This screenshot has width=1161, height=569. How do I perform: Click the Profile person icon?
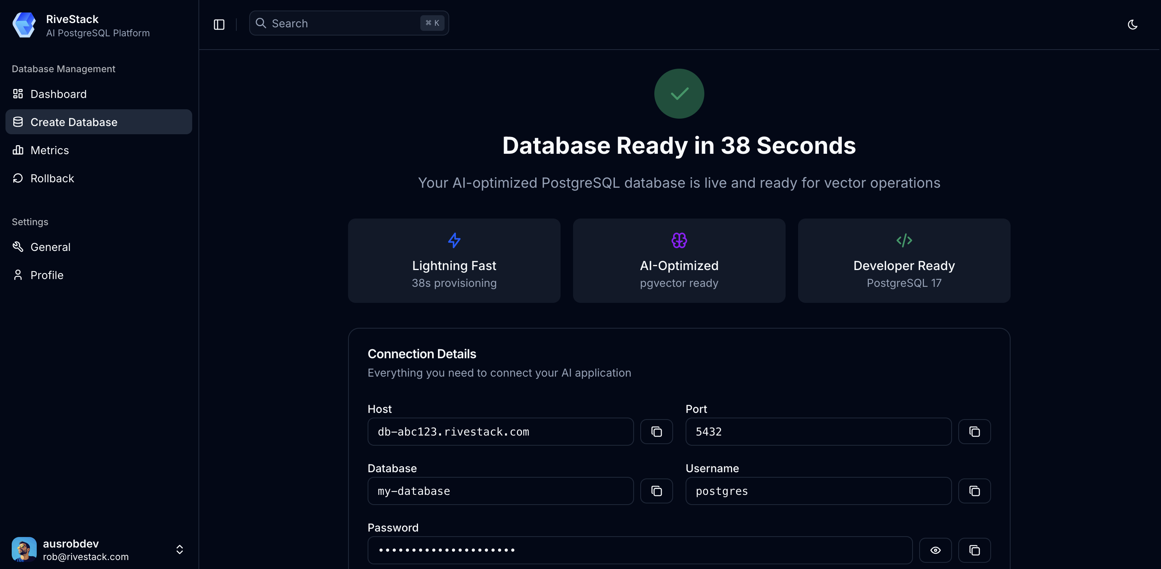18,275
